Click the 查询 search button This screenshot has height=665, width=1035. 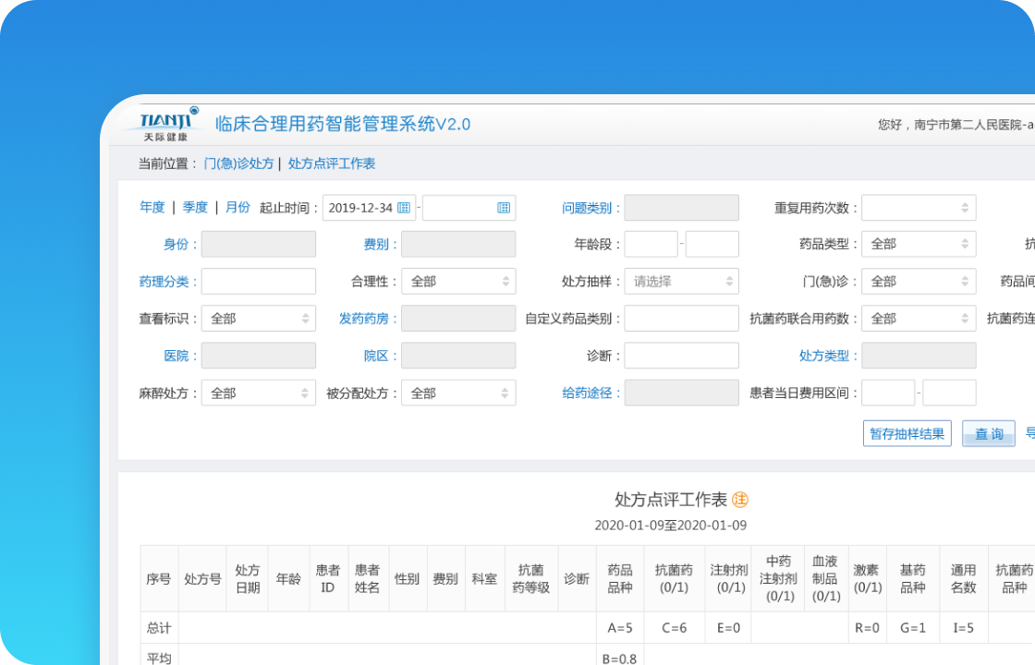(988, 433)
